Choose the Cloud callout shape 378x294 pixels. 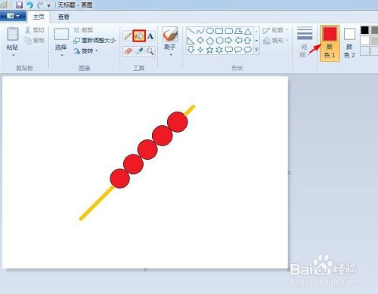[x=248, y=50]
